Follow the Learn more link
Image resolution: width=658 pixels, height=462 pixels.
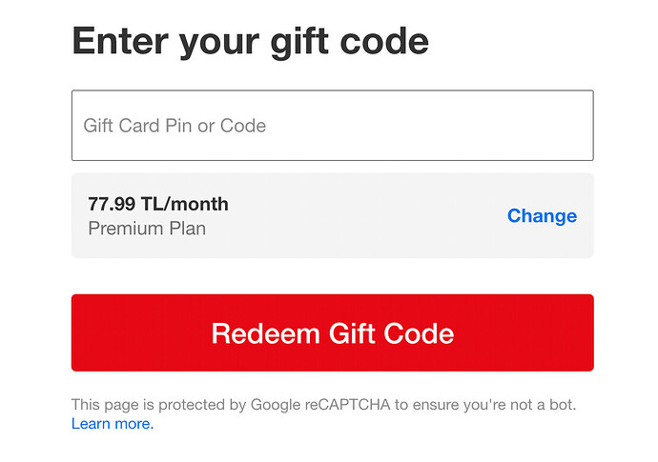point(113,424)
